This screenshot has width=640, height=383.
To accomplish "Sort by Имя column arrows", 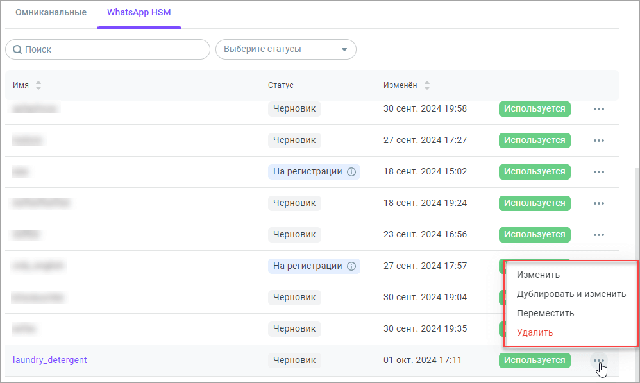I will pyautogui.click(x=38, y=85).
